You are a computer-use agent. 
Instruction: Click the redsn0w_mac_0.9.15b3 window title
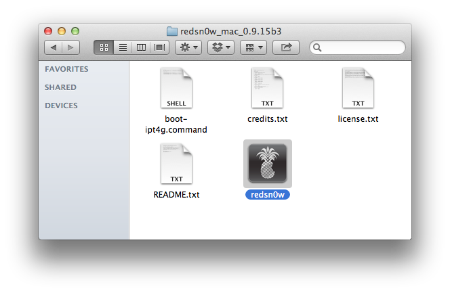tap(230, 31)
